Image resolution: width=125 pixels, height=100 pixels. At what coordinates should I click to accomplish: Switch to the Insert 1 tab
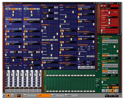[58, 95]
